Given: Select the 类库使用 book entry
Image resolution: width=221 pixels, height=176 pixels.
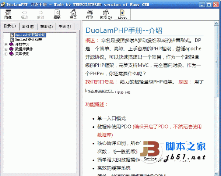Looking at the screenshot, I should pyautogui.click(x=22, y=54).
